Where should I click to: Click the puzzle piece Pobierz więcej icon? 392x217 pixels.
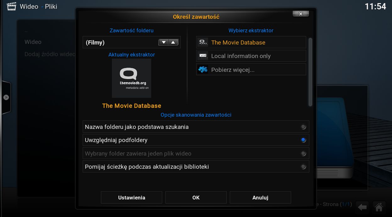coord(203,69)
